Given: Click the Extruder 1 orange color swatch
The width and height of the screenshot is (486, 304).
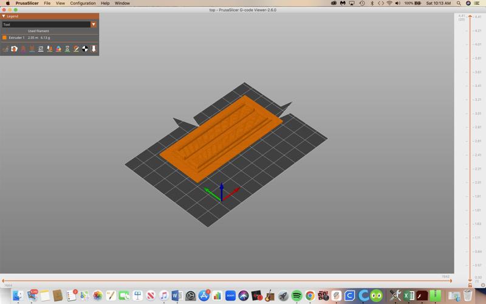Looking at the screenshot, I should click(x=5, y=38).
